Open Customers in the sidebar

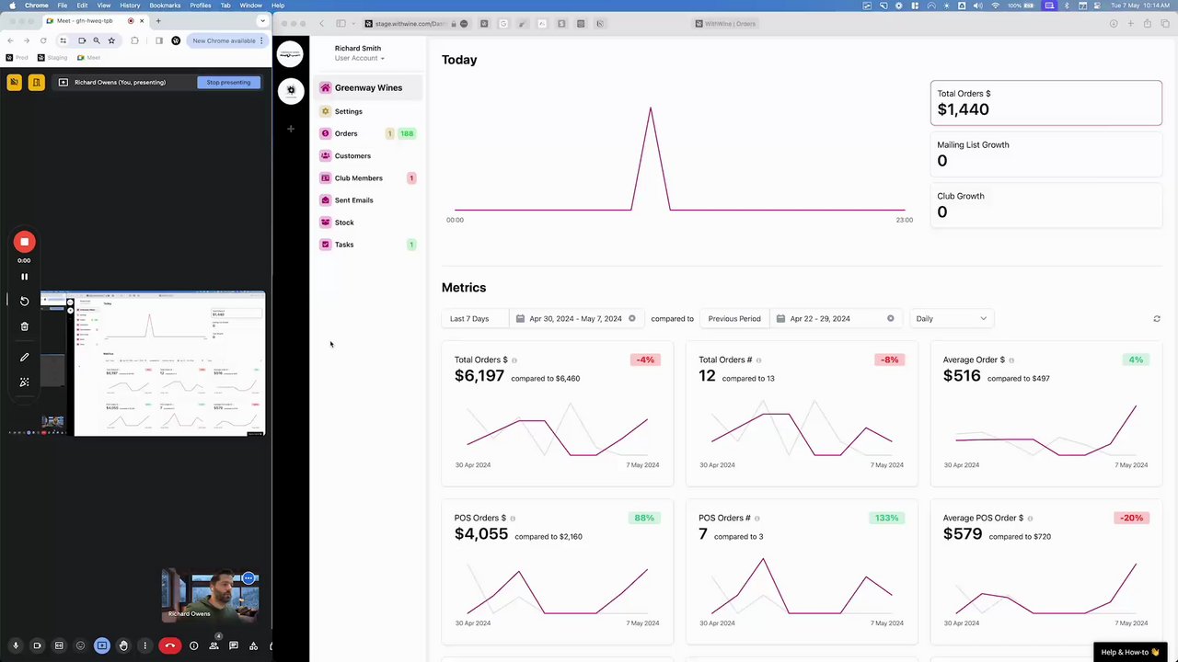click(x=352, y=156)
